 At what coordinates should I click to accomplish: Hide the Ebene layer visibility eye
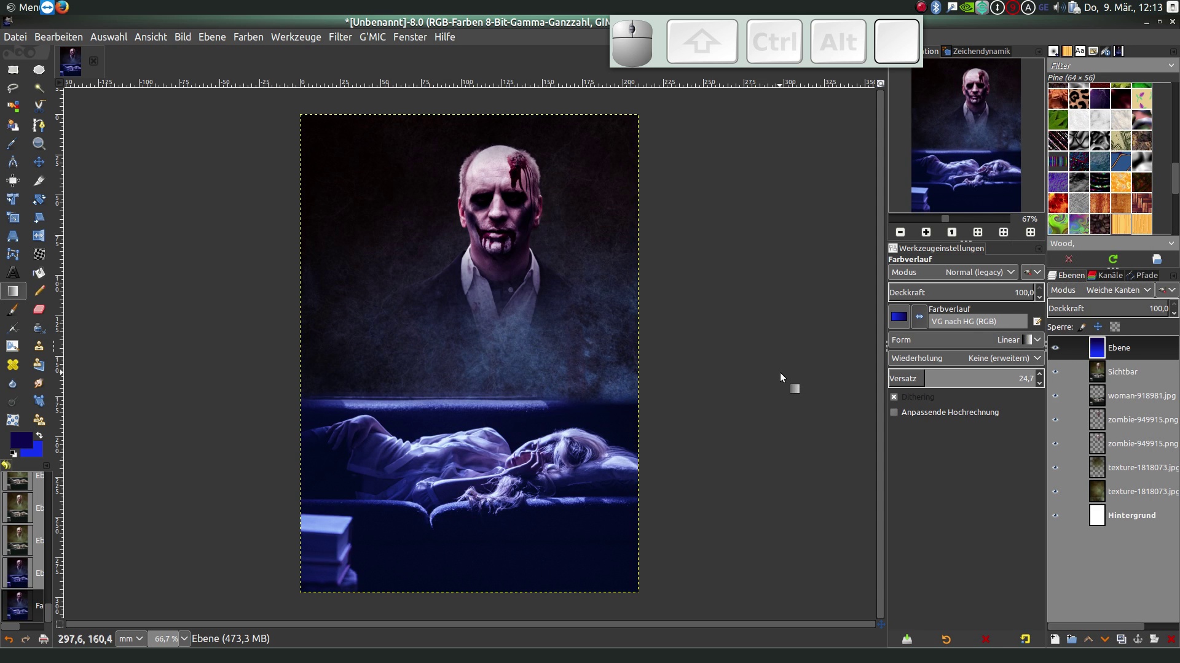click(1055, 348)
